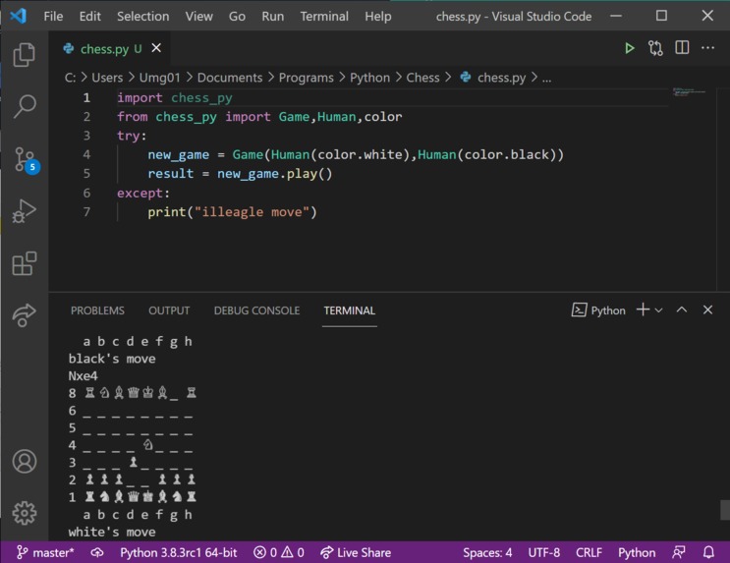The width and height of the screenshot is (730, 563).
Task: Select the Python terminal shell label
Action: pyautogui.click(x=598, y=310)
